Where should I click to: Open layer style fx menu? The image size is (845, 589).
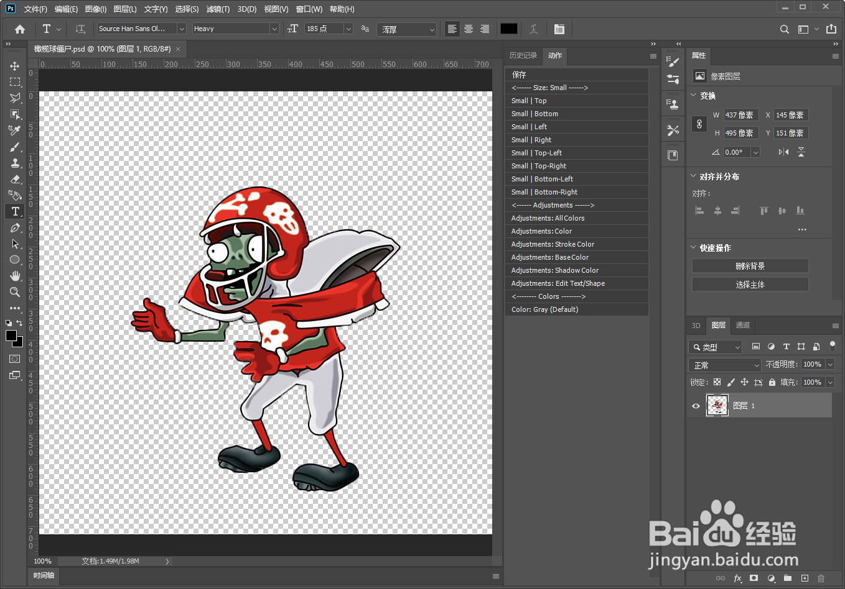pyautogui.click(x=737, y=578)
